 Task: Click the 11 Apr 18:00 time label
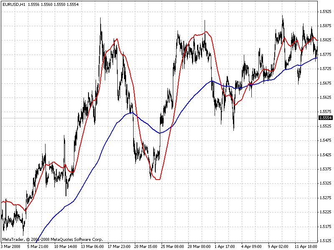pos(306,247)
